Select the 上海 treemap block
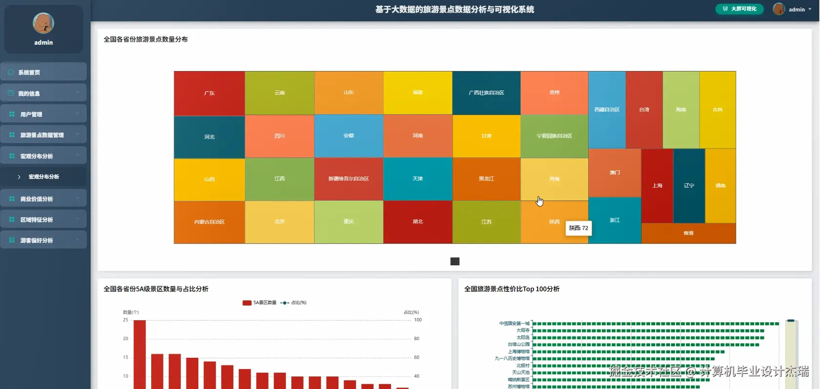820x389 pixels. tap(657, 185)
